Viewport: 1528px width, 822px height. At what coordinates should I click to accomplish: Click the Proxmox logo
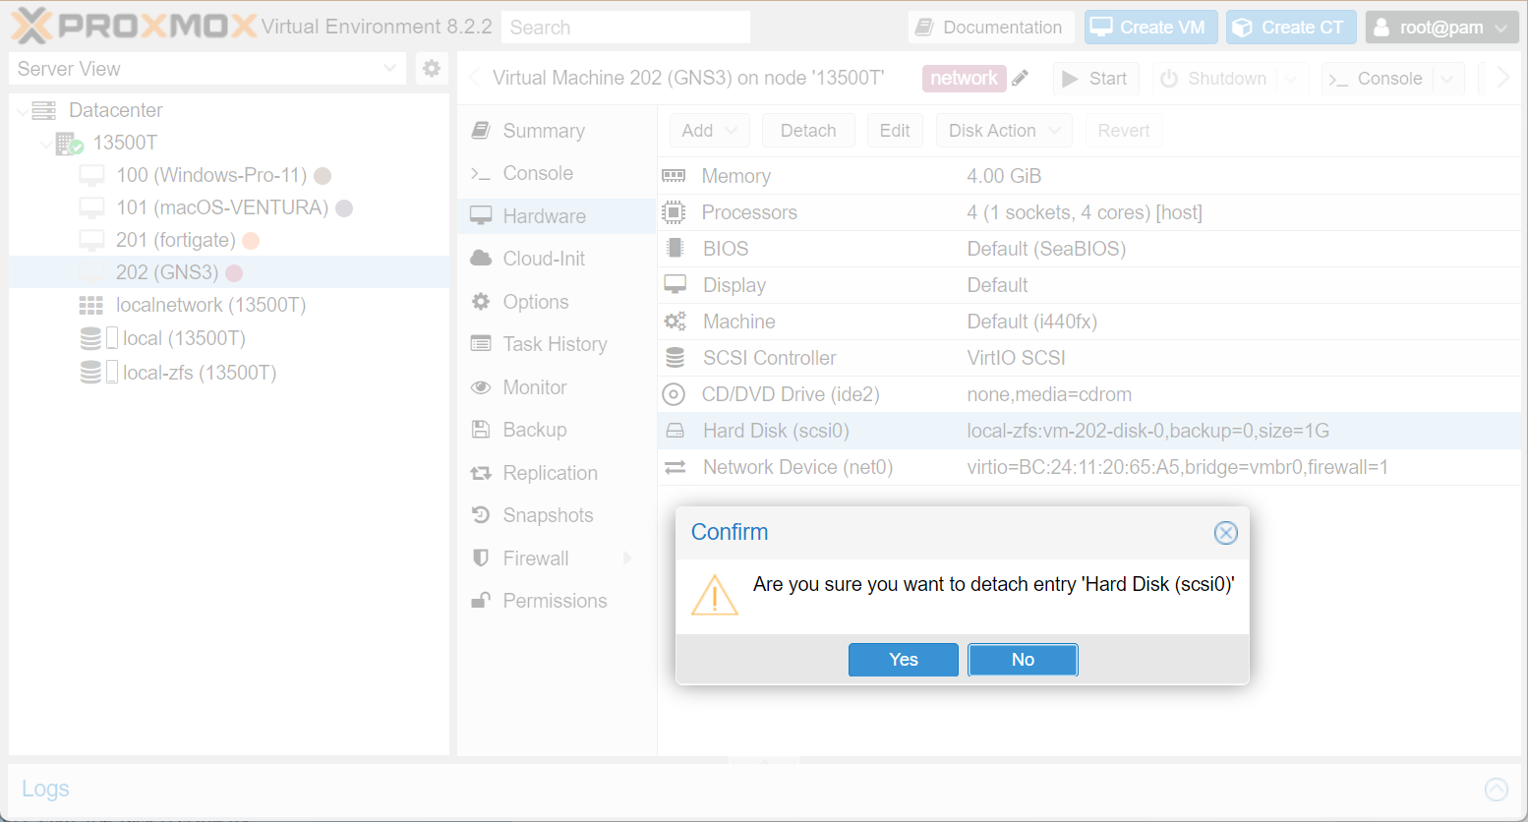[x=134, y=27]
